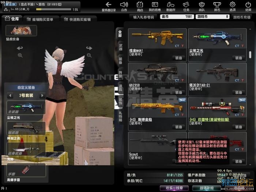Zoom in on the character model

click(20, 56)
